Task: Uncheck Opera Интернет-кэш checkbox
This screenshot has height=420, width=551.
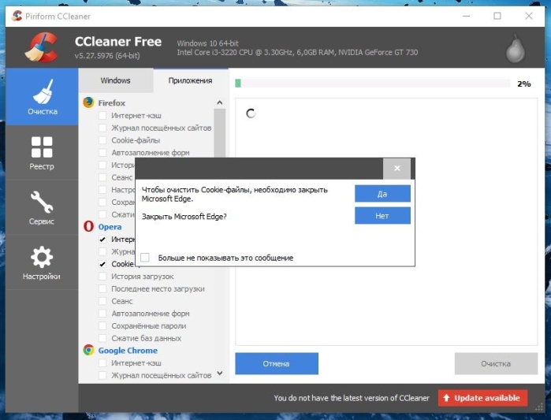Action: click(102, 239)
